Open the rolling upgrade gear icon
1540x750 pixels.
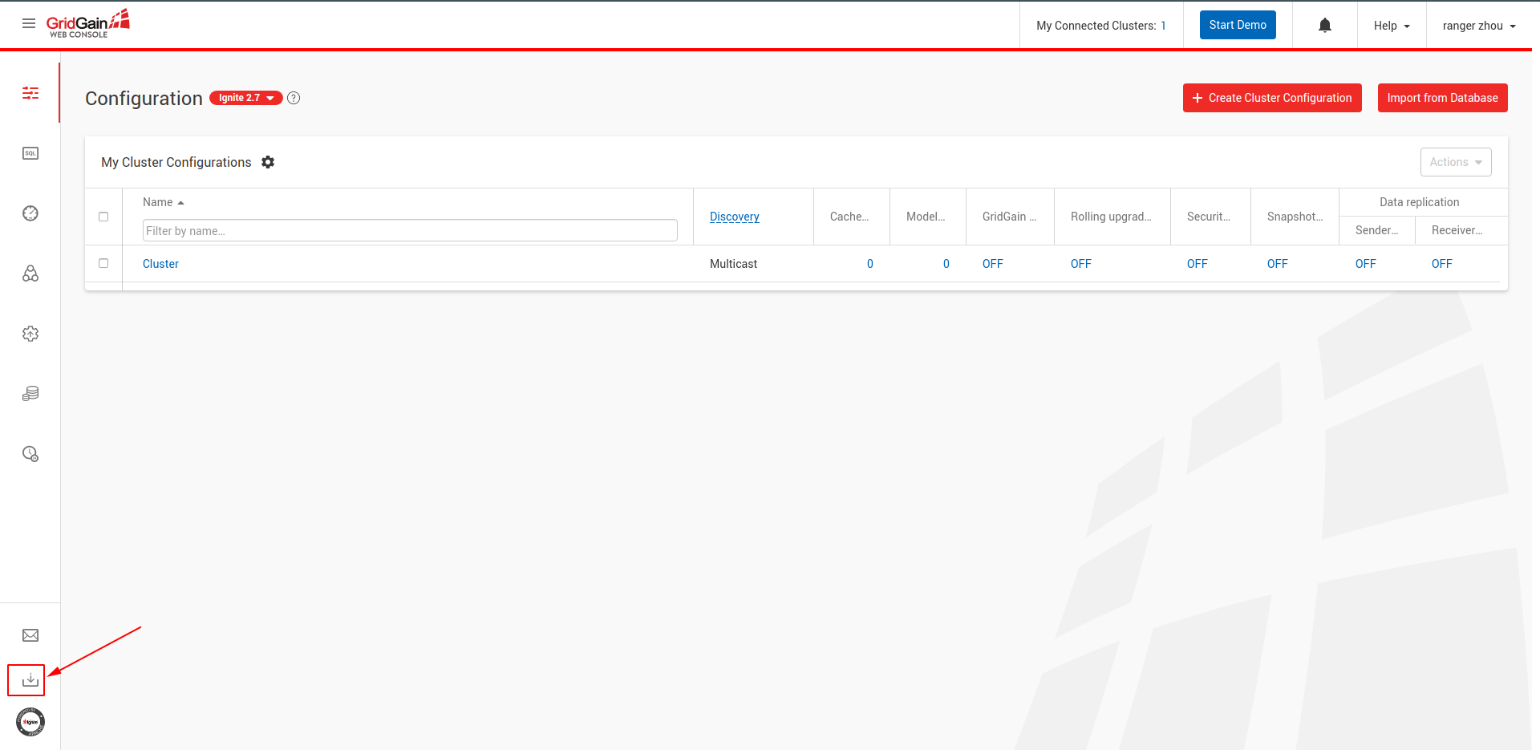click(x=30, y=334)
